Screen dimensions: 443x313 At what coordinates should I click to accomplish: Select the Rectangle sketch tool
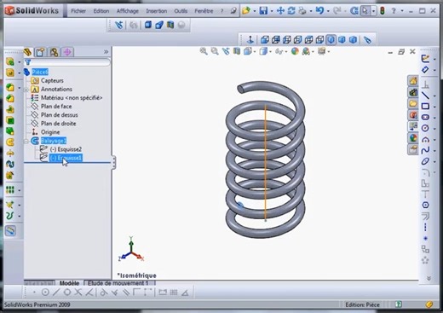[425, 107]
